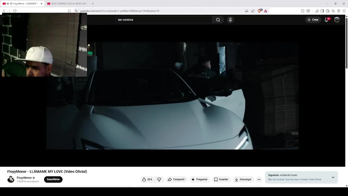Open site settings icon in address bar
348x196 pixels.
[x=76, y=11]
